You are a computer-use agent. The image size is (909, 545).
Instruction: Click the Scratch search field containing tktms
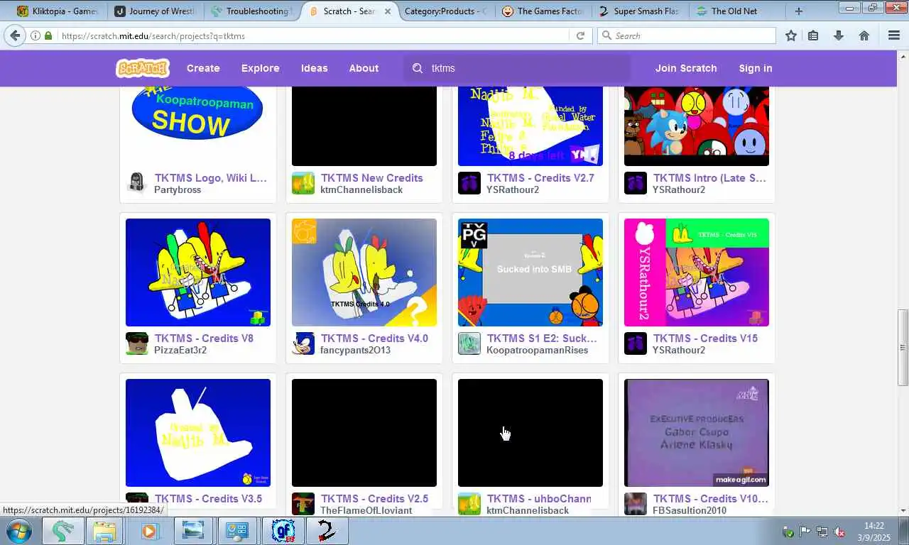click(x=517, y=68)
